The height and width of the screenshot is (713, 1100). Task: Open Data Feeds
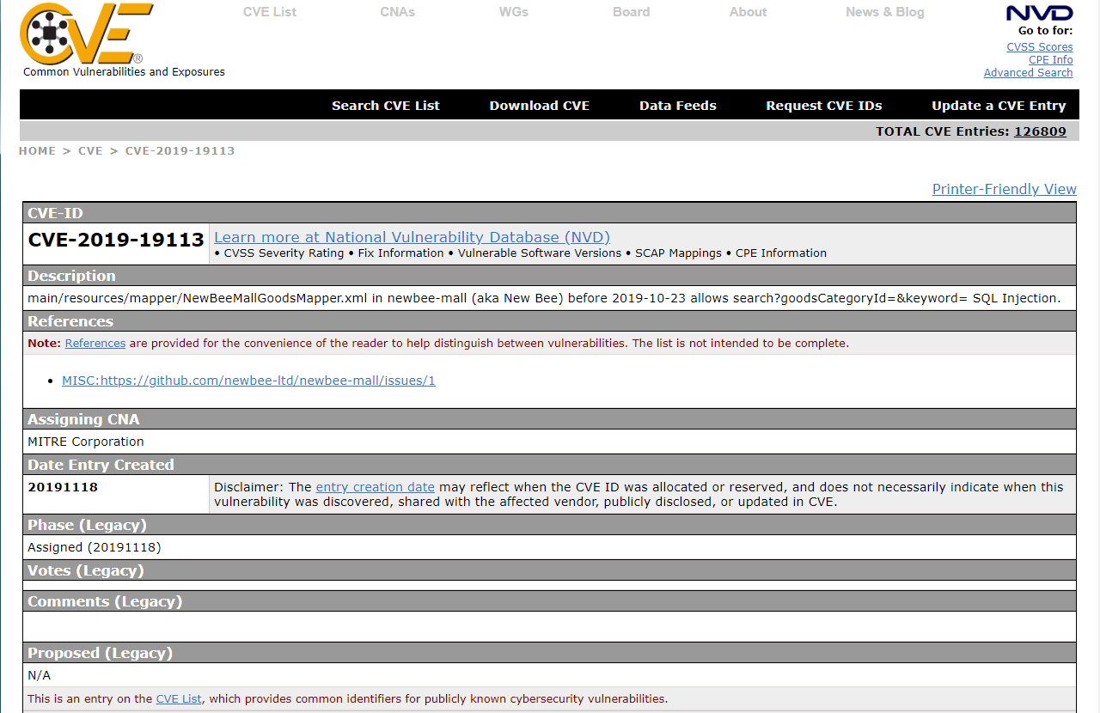click(678, 106)
